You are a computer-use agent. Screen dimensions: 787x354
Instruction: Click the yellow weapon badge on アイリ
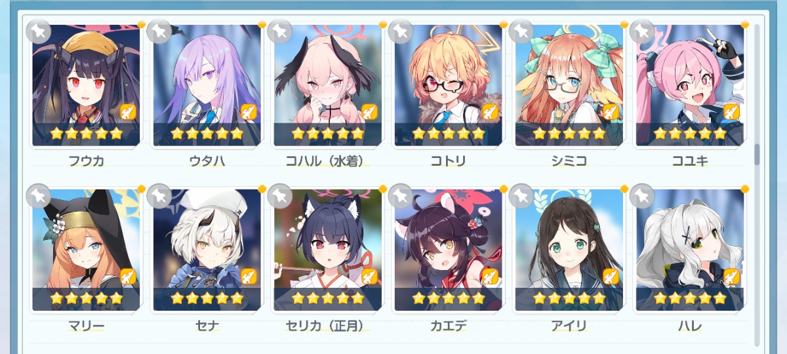pos(611,276)
